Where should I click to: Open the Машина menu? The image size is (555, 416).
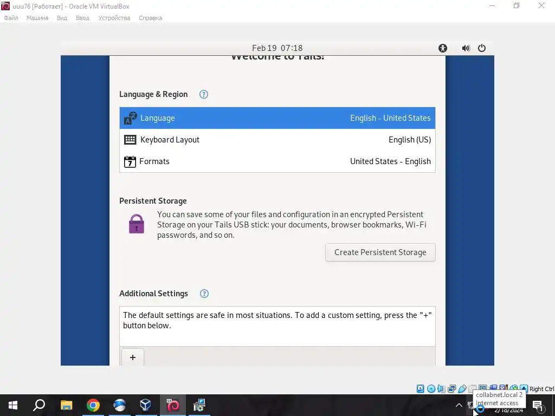pyautogui.click(x=37, y=18)
